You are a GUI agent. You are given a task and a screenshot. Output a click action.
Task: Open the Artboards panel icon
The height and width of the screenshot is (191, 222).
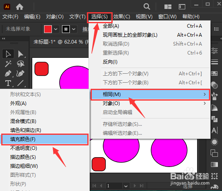coord(215,176)
